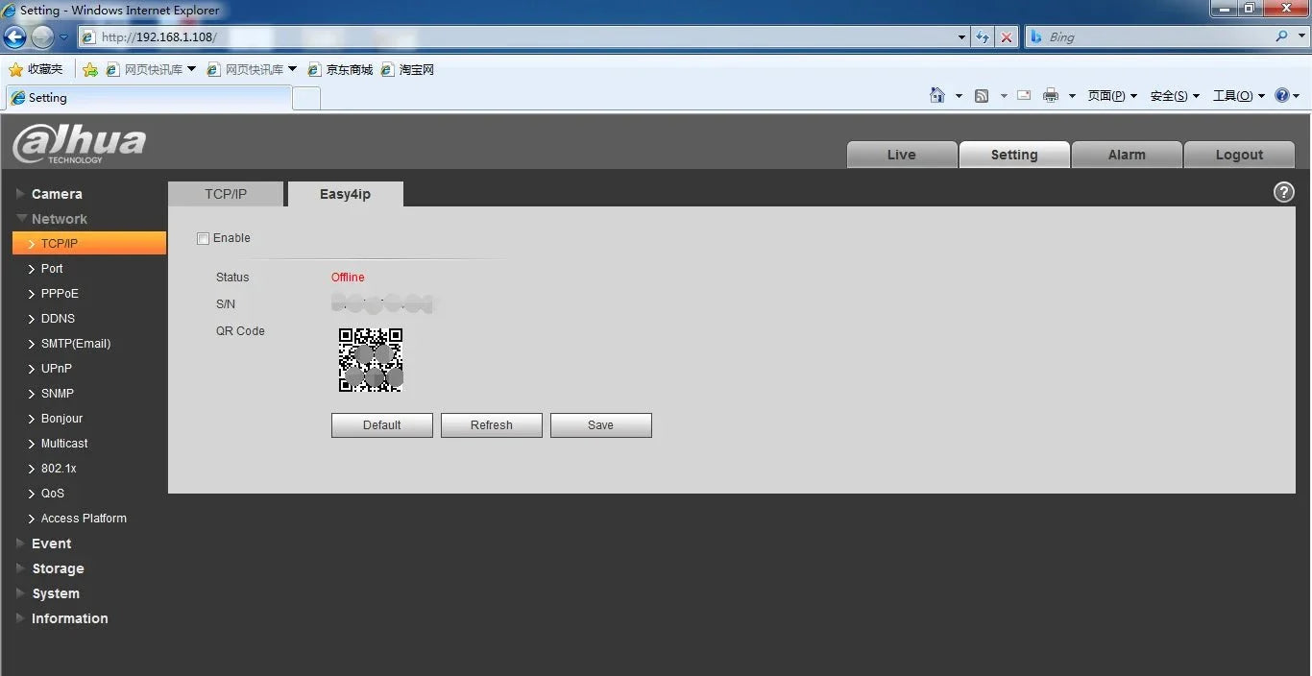Click the help question mark icon
Image resolution: width=1312 pixels, height=676 pixels.
pos(1283,192)
